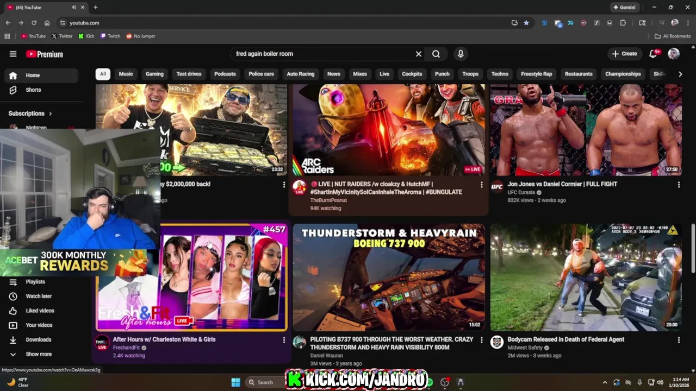Open the Bodycam video thumbnail
Viewport: 696px width, 391px height.
[586, 277]
